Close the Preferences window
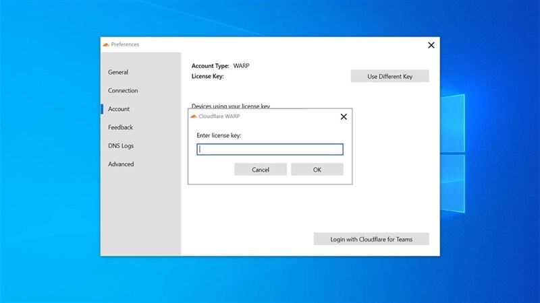The height and width of the screenshot is (303, 540). pyautogui.click(x=431, y=45)
